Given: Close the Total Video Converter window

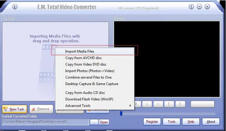Looking at the screenshot, I should point(207,7).
